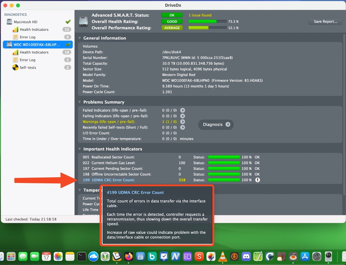Viewport: 346px width, 265px height.
Task: Click the 358 error count value
Action: (x=182, y=180)
